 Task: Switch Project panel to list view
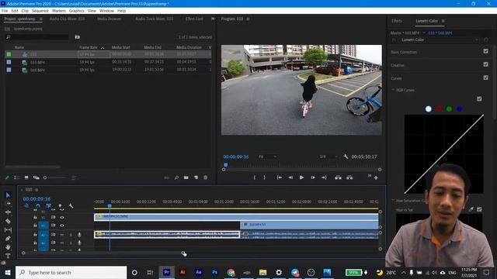pyautogui.click(x=16, y=177)
